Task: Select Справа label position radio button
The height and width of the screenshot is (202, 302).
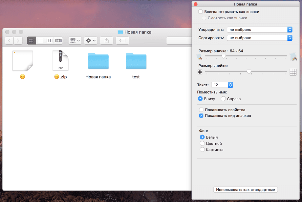Action: pyautogui.click(x=223, y=99)
